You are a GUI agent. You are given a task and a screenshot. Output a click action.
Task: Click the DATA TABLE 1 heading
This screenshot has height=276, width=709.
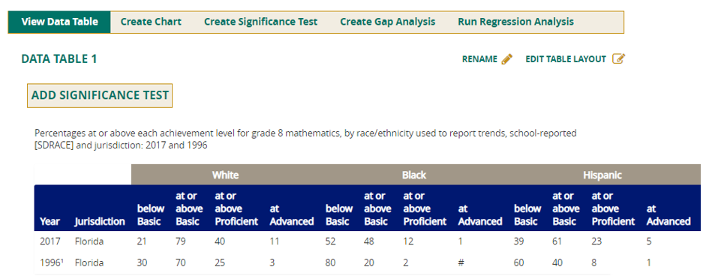pos(59,59)
